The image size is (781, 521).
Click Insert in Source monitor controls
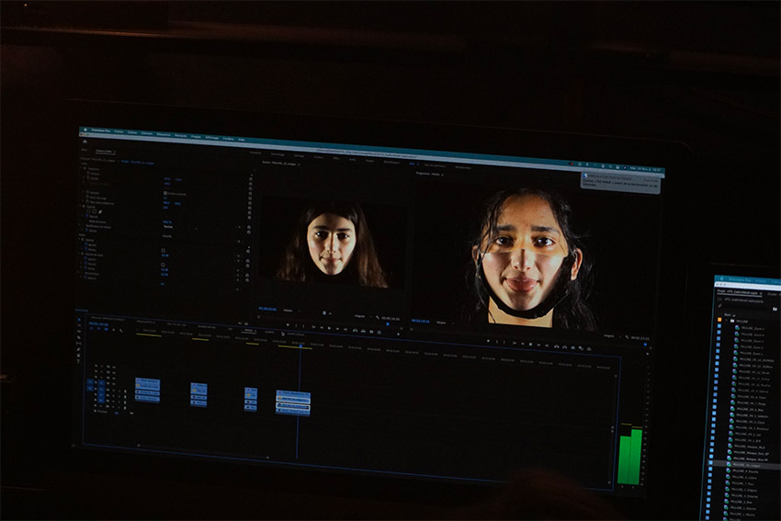click(x=356, y=330)
